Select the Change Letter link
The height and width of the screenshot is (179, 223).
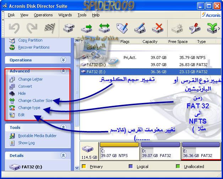pyautogui.click(x=31, y=79)
